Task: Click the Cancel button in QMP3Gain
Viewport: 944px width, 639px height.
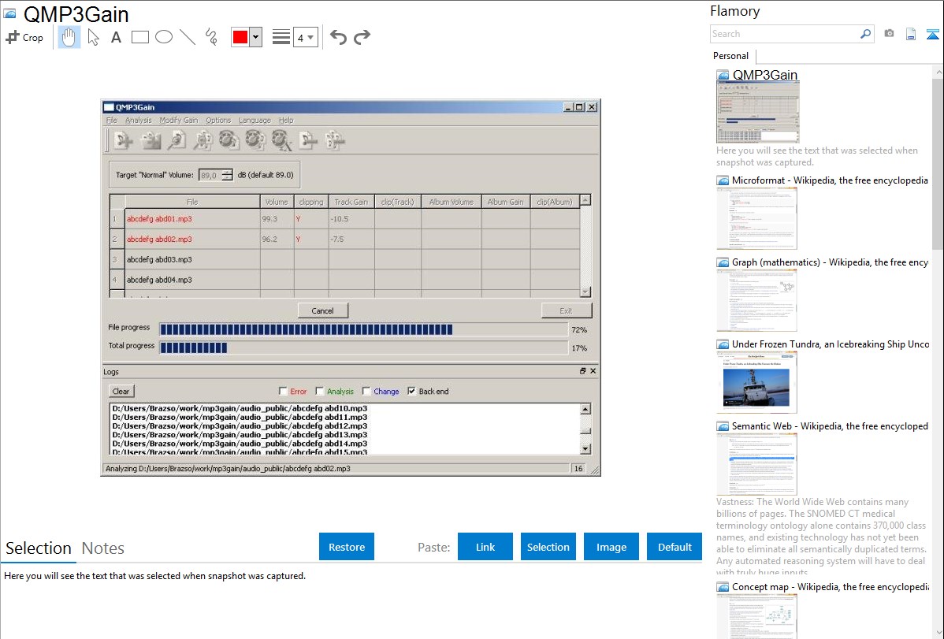Action: [x=323, y=310]
